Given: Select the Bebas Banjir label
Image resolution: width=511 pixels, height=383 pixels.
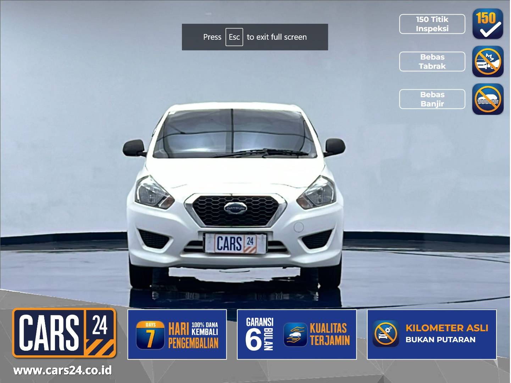Looking at the screenshot, I should pyautogui.click(x=432, y=99).
